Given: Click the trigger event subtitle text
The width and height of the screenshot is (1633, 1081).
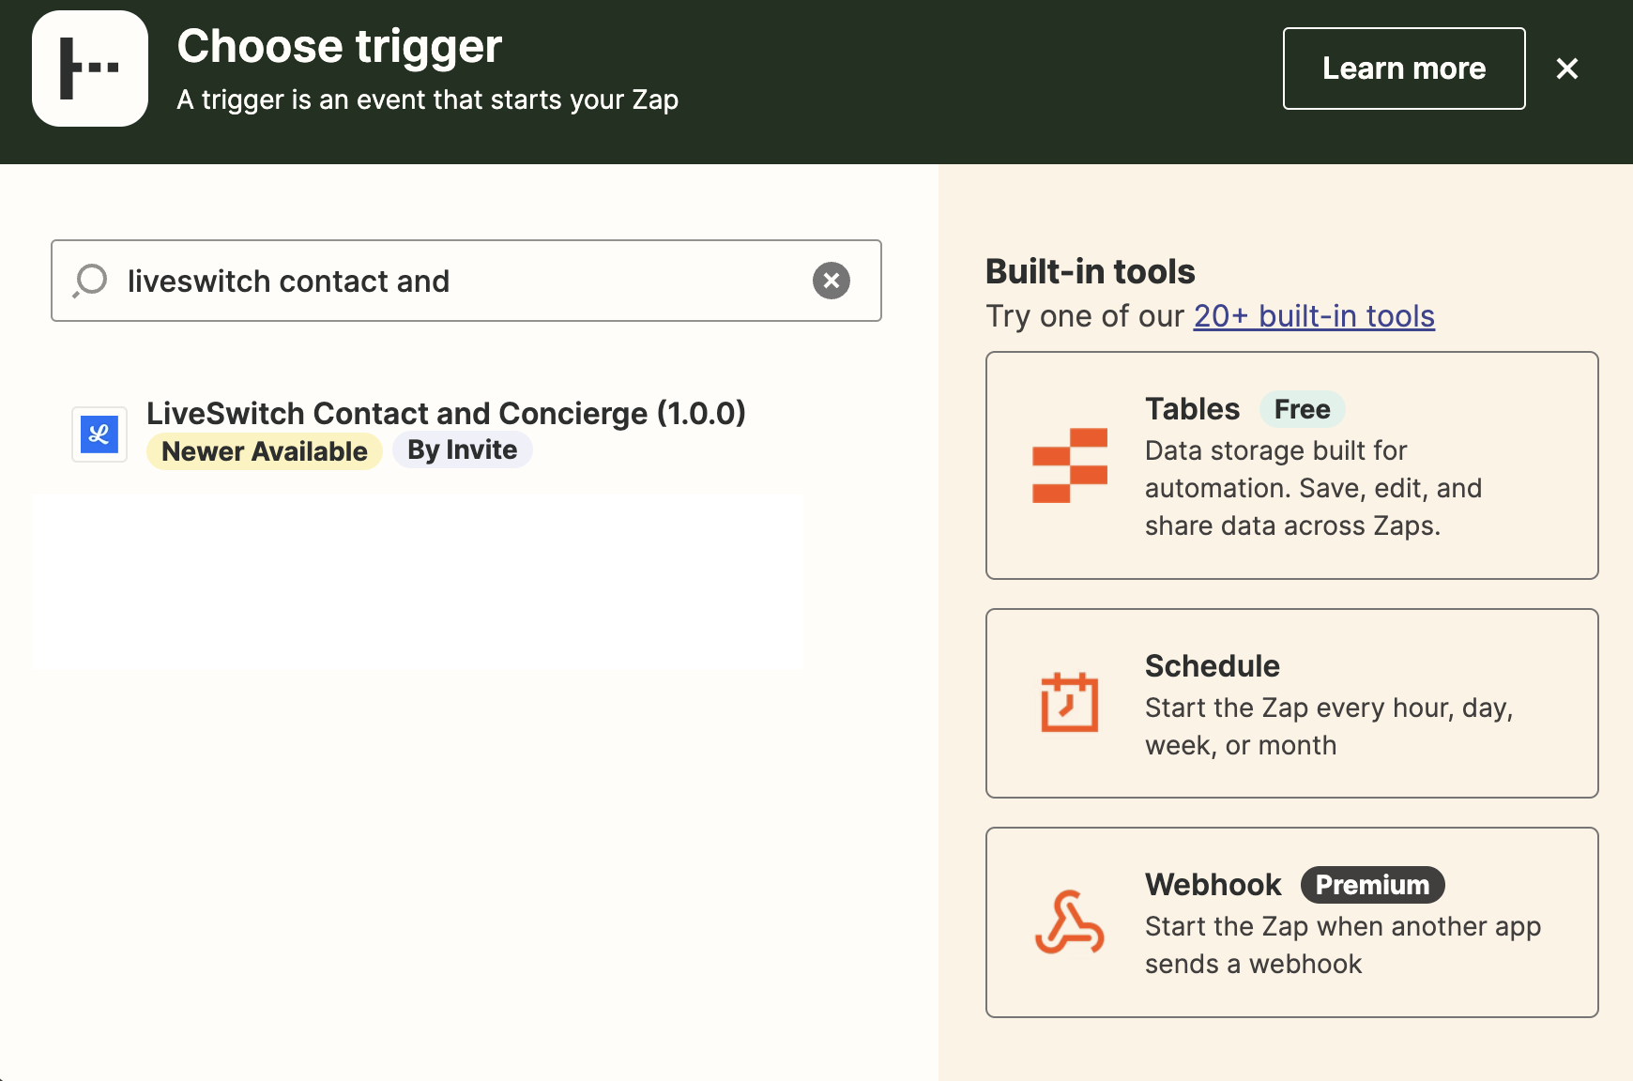Looking at the screenshot, I should [428, 99].
